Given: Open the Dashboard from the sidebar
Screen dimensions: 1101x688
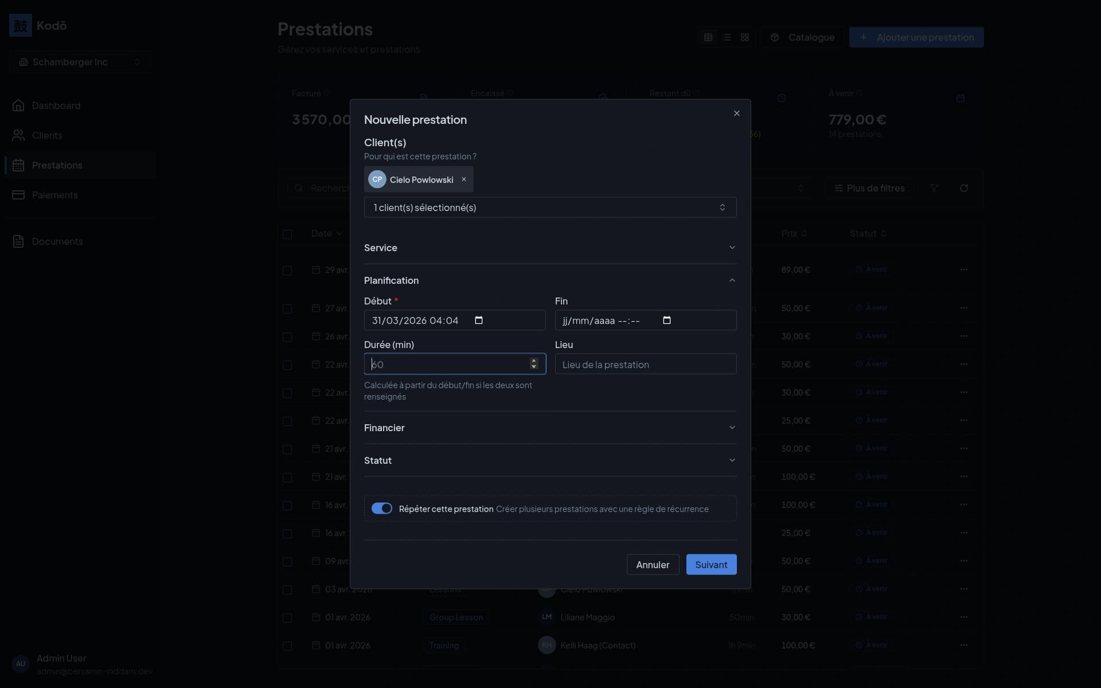Looking at the screenshot, I should 56,105.
